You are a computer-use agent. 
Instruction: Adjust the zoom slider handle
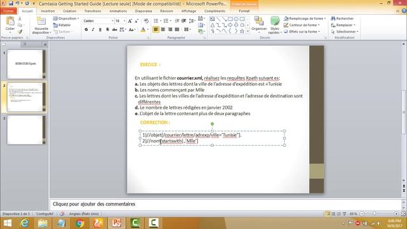pyautogui.click(x=375, y=214)
